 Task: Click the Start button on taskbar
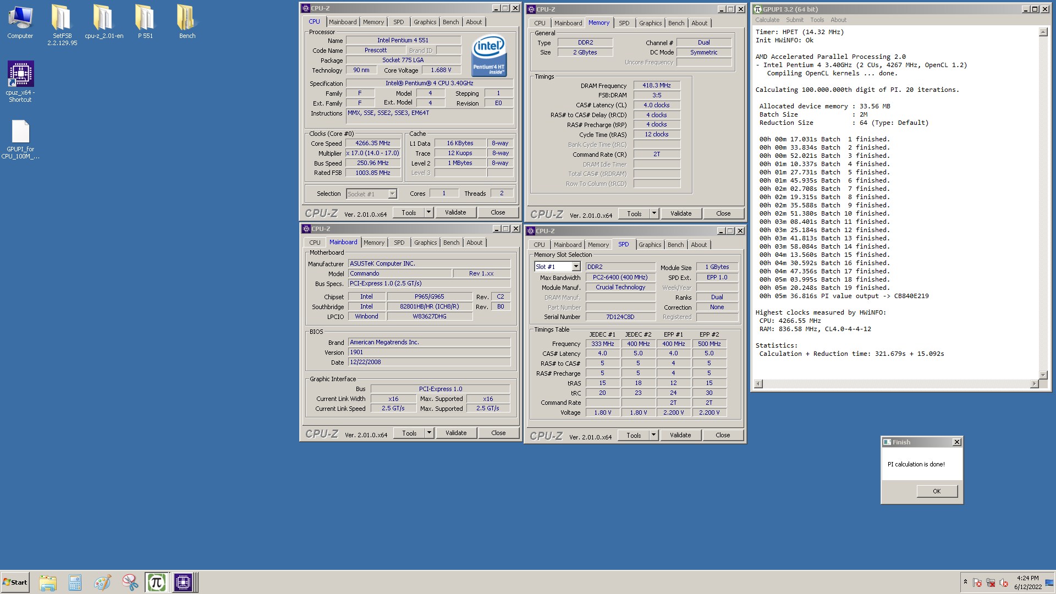(x=15, y=582)
